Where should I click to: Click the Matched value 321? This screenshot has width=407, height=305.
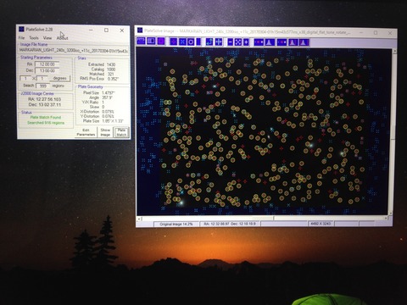pyautogui.click(x=110, y=74)
